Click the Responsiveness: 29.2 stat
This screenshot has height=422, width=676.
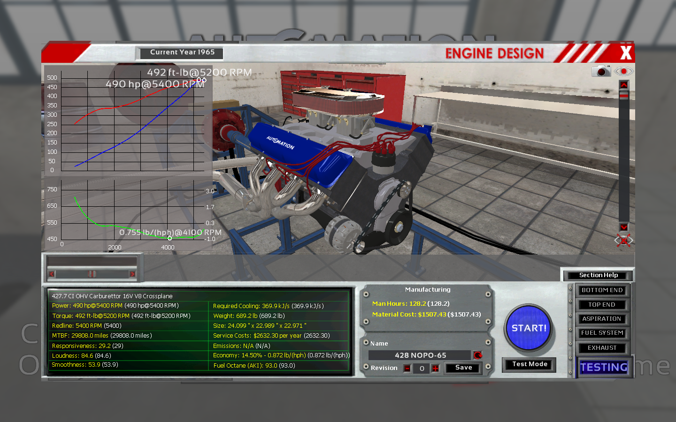(x=87, y=346)
